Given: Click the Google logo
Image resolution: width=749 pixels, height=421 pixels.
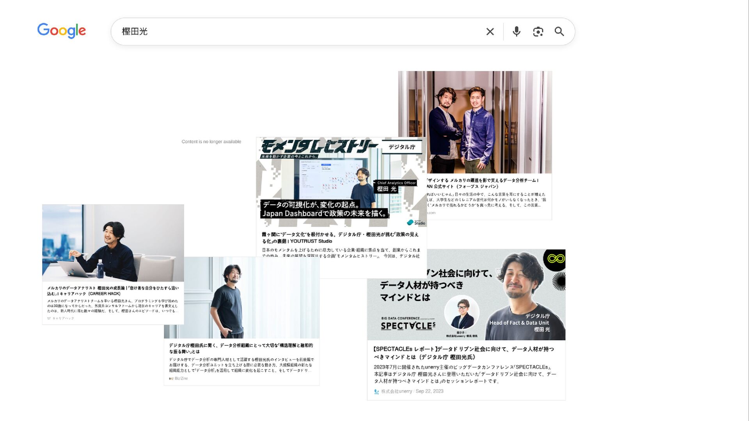Looking at the screenshot, I should (x=62, y=31).
